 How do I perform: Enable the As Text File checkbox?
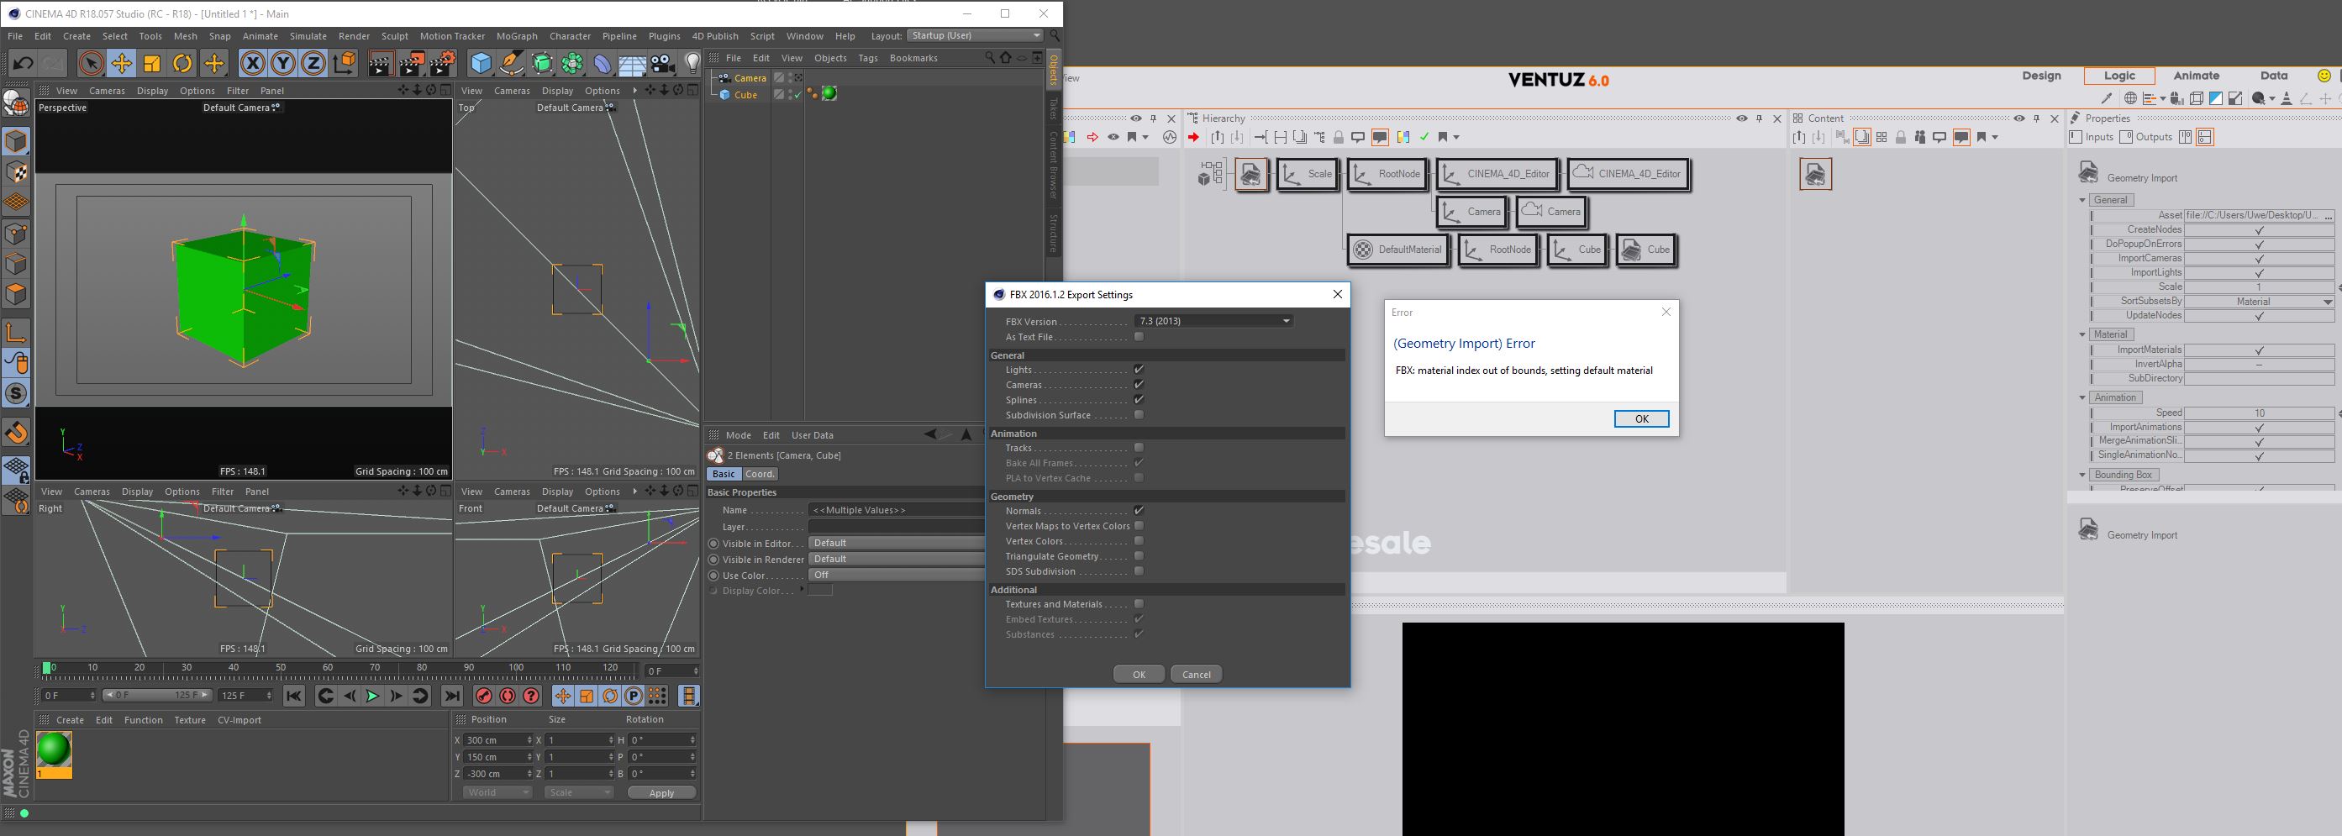pos(1139,337)
